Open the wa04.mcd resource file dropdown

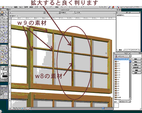(x=123, y=56)
